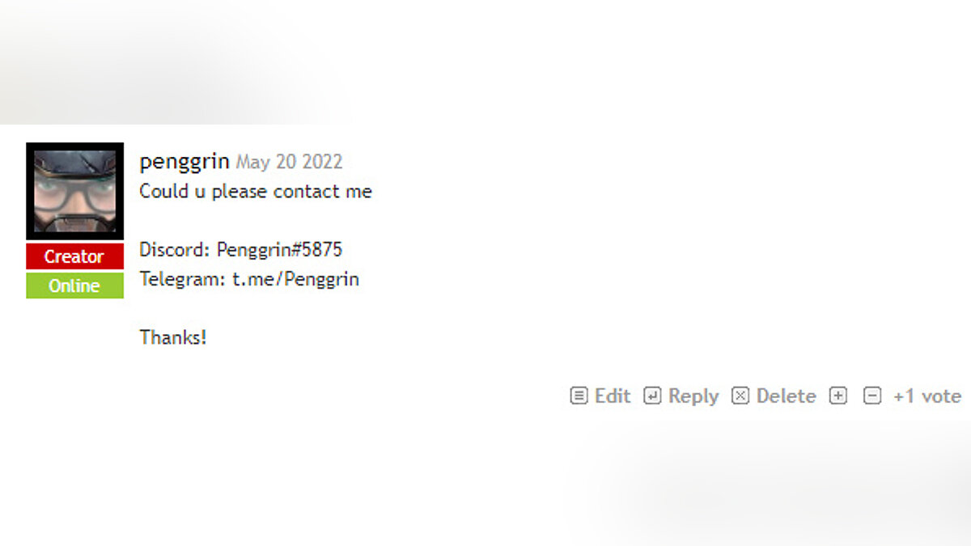The height and width of the screenshot is (546, 971).
Task: Click the May 20 2022 comment date
Action: tap(289, 163)
